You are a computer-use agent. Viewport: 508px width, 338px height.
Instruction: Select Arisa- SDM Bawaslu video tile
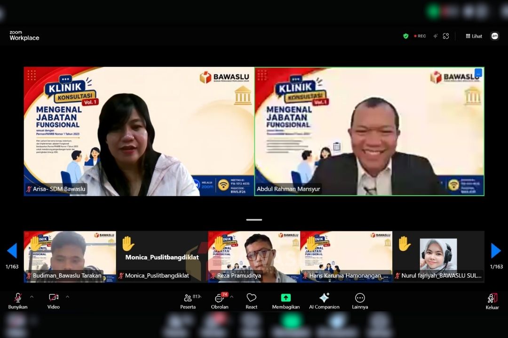pyautogui.click(x=139, y=131)
